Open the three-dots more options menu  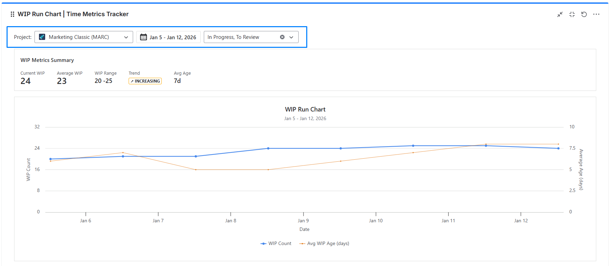596,14
